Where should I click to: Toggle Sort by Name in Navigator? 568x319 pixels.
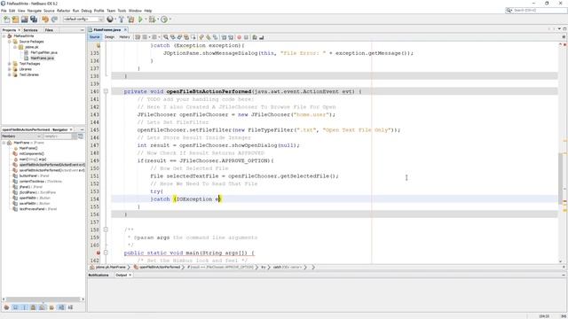pyautogui.click(x=61, y=307)
